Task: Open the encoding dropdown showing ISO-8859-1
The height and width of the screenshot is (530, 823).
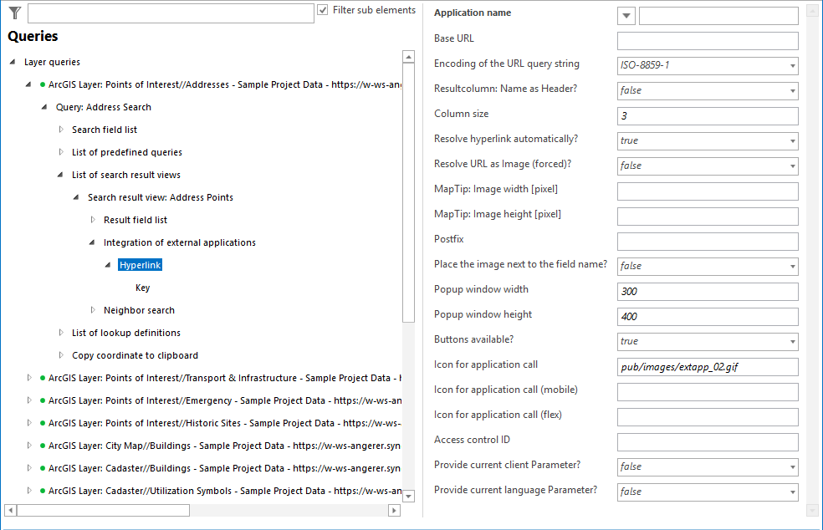Action: click(790, 65)
